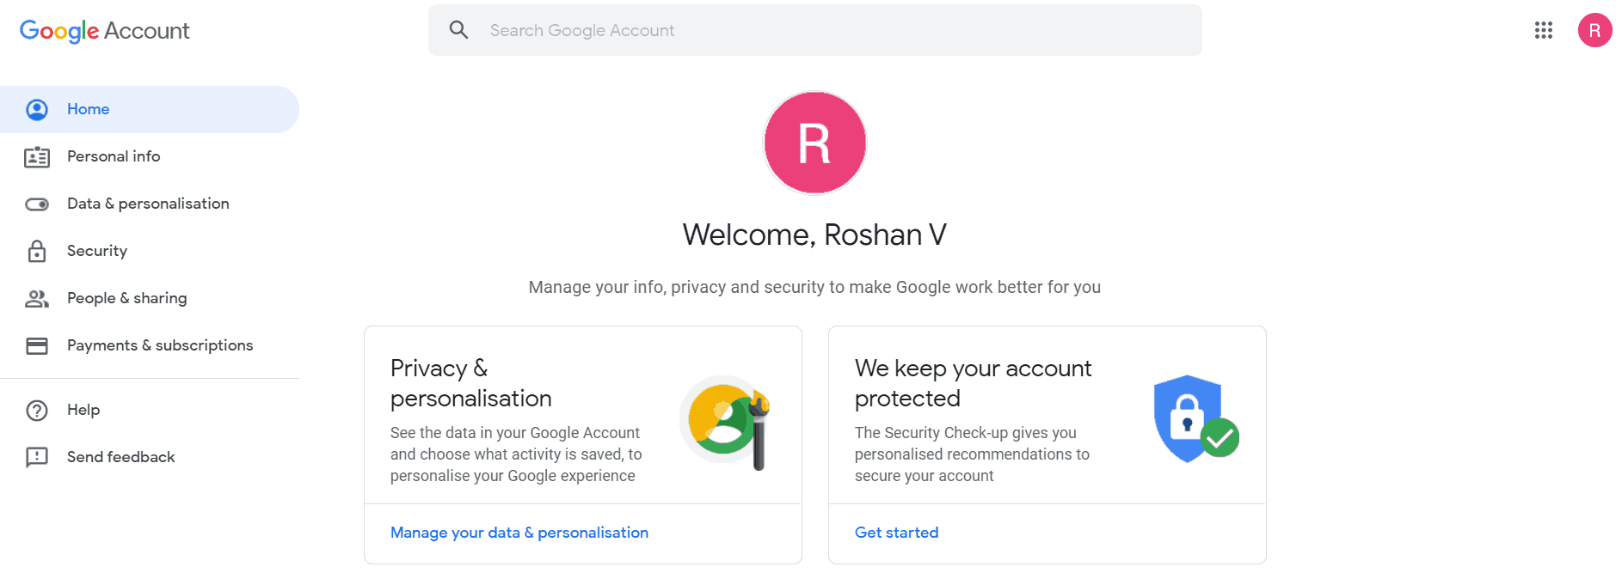Click the privacy personalisation illustration
1622x579 pixels.
point(727,421)
